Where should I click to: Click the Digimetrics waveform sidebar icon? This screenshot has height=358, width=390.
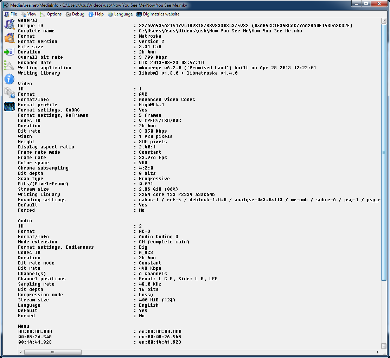click(x=9, y=107)
